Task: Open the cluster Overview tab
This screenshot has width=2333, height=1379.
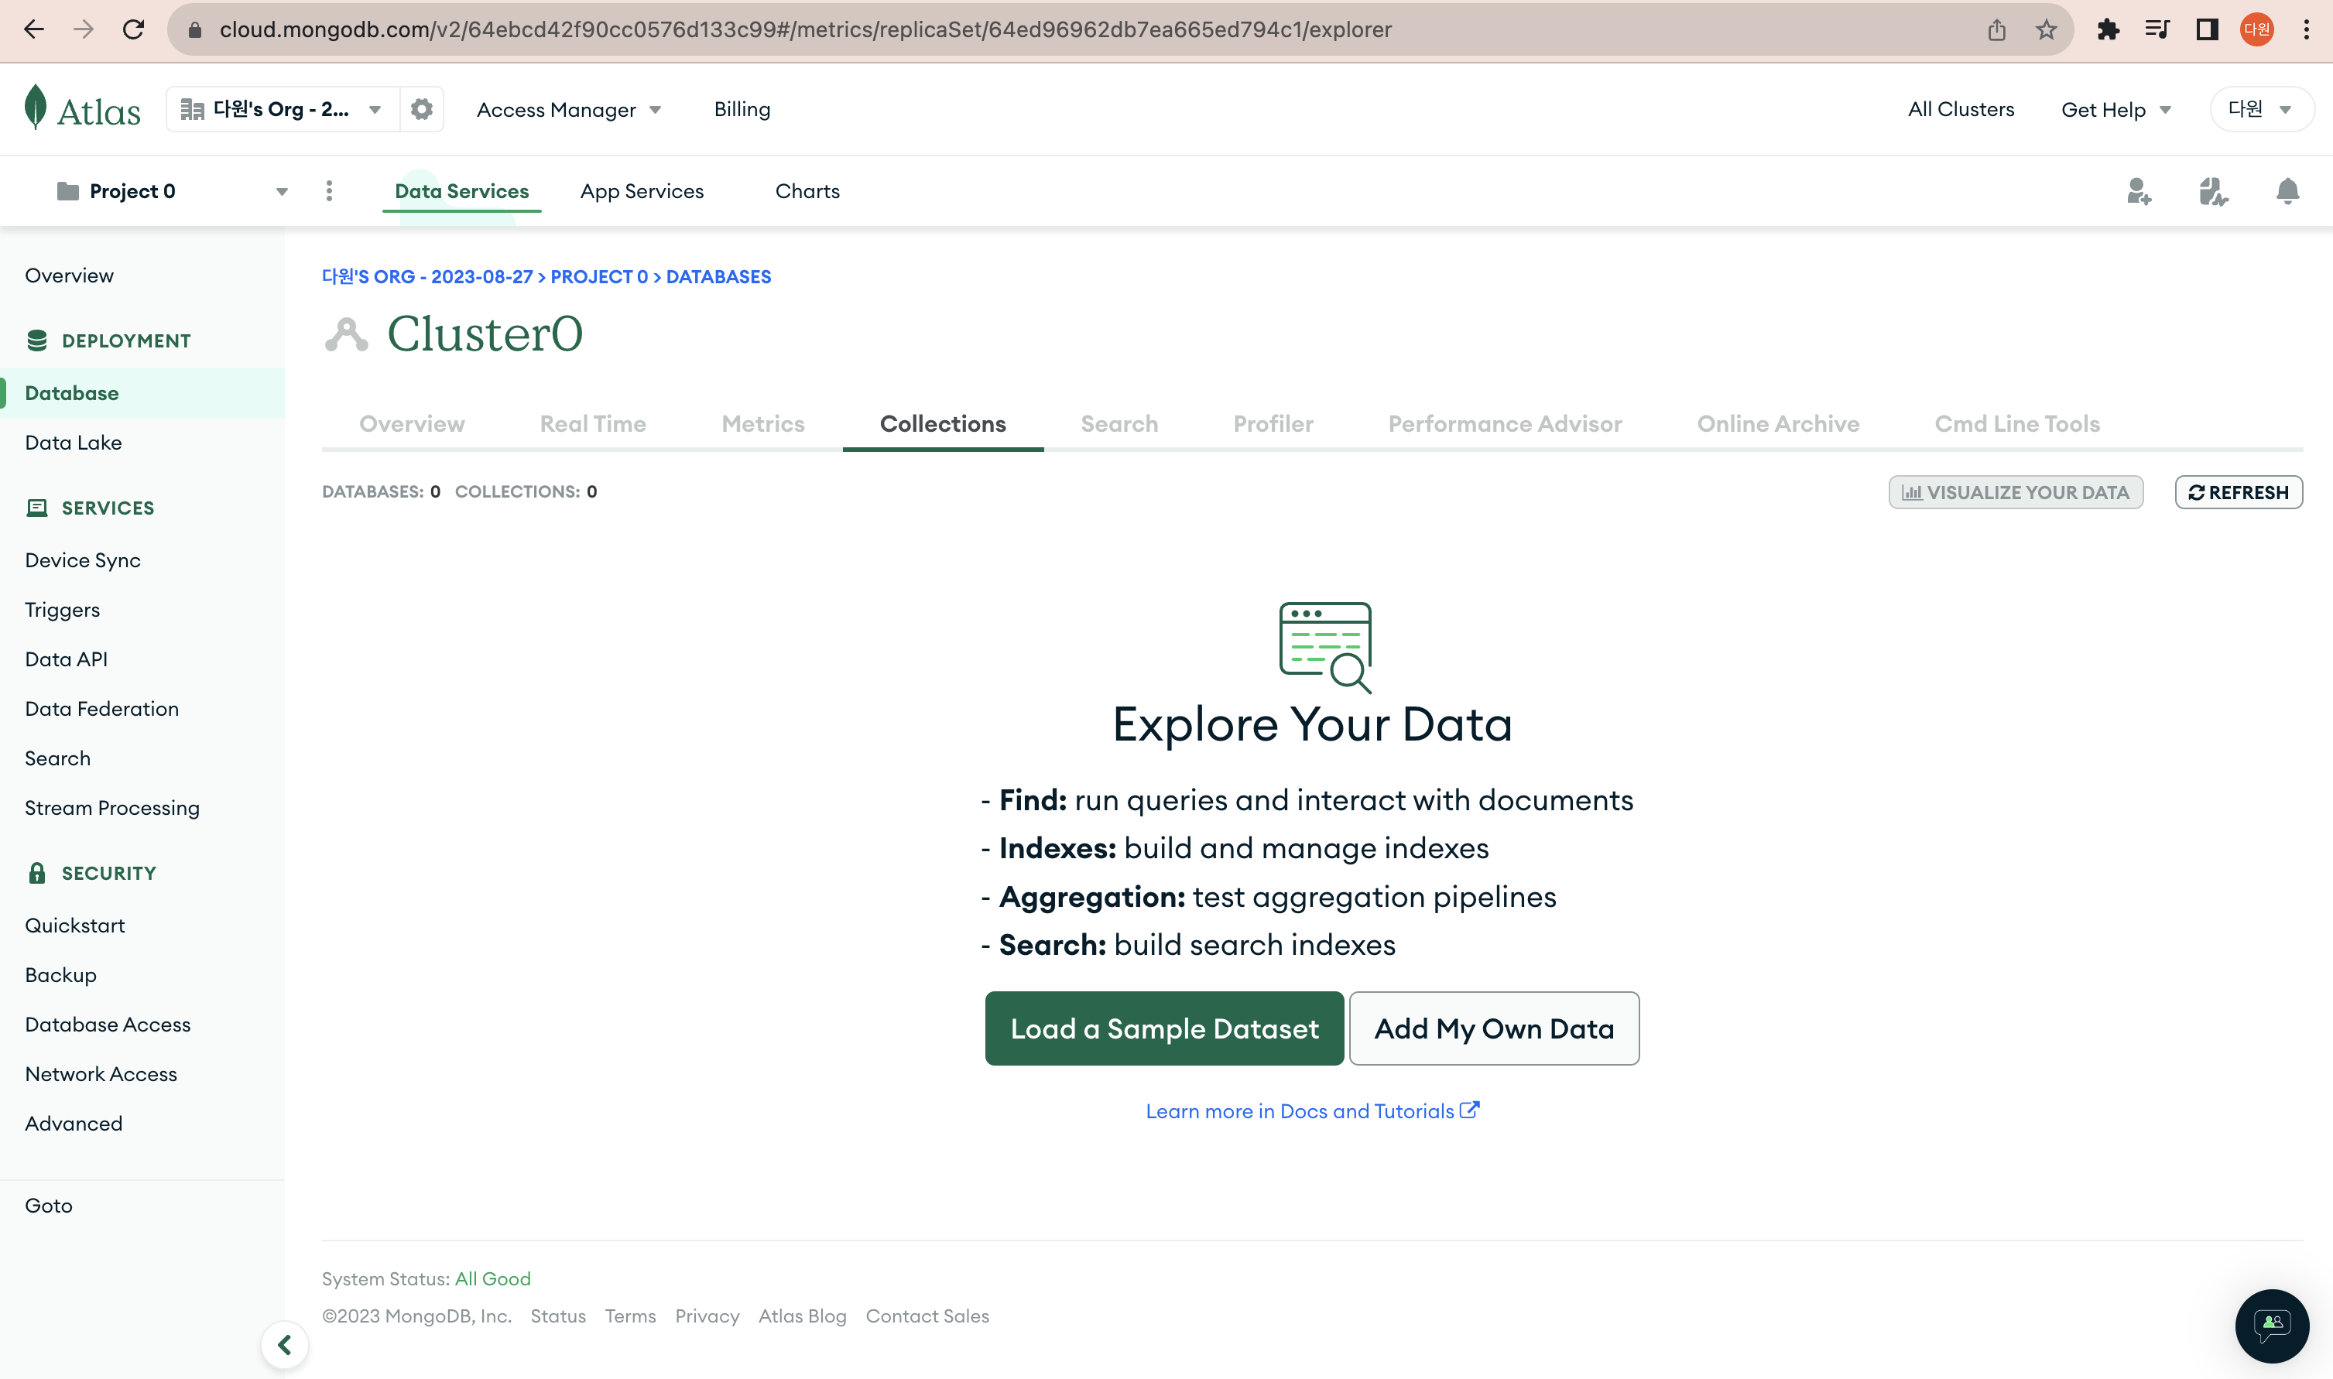Action: [412, 424]
